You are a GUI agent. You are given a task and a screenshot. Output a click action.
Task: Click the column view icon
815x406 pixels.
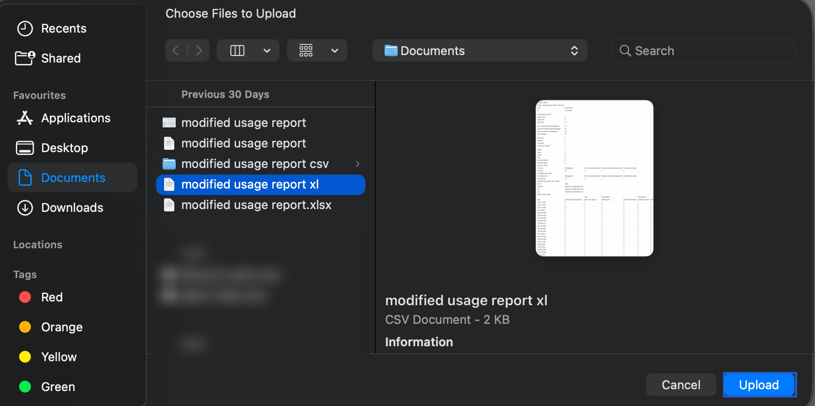(237, 50)
